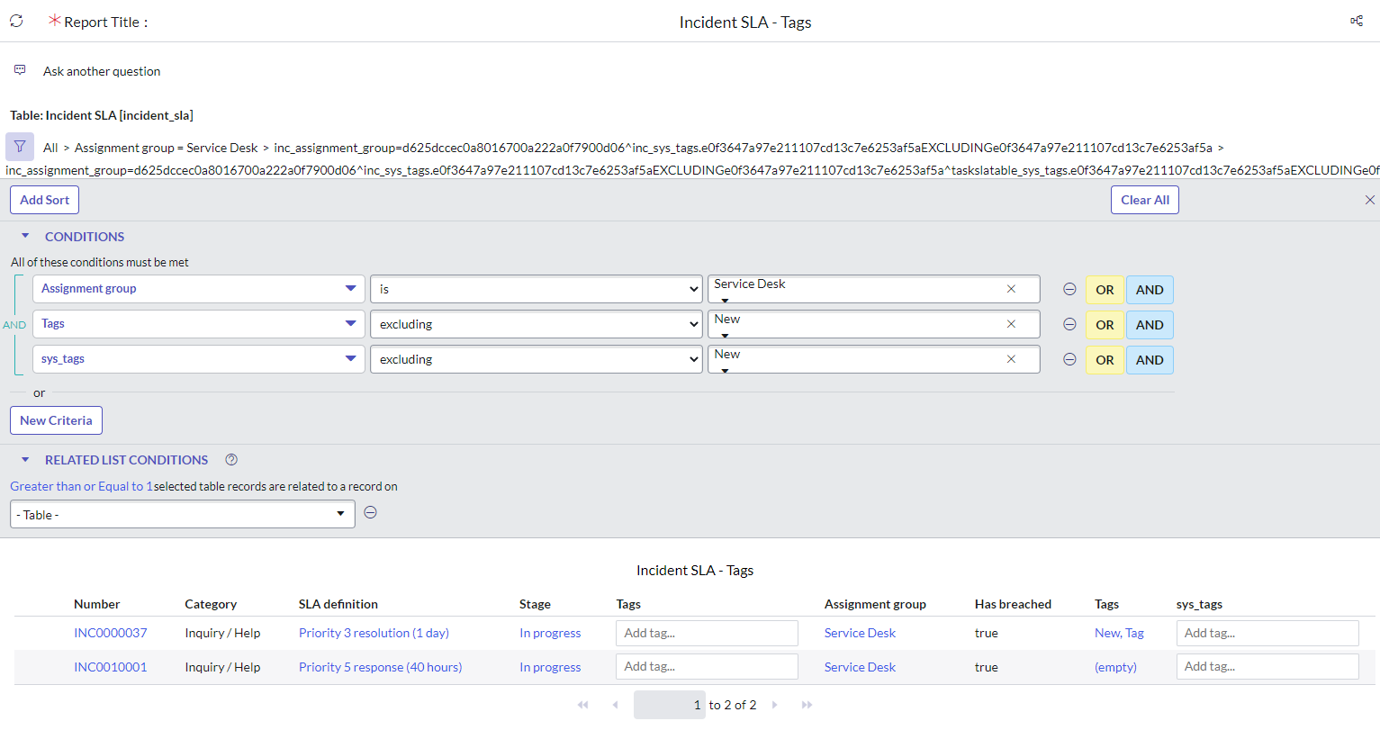This screenshot has height=730, width=1380.
Task: Open the Assignment group field dropdown
Action: pyautogui.click(x=198, y=288)
